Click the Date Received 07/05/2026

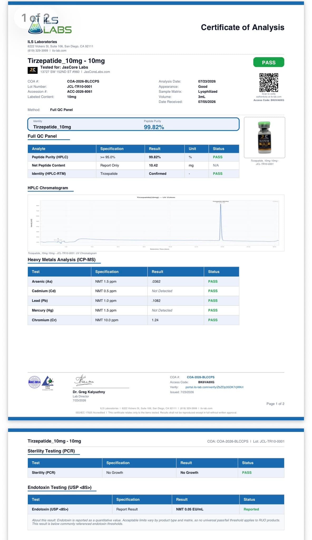tap(207, 102)
